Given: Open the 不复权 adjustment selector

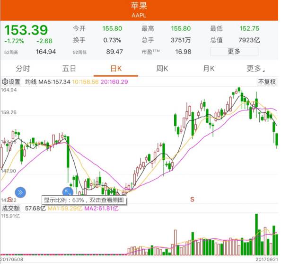Looking at the screenshot, I should pos(267,82).
